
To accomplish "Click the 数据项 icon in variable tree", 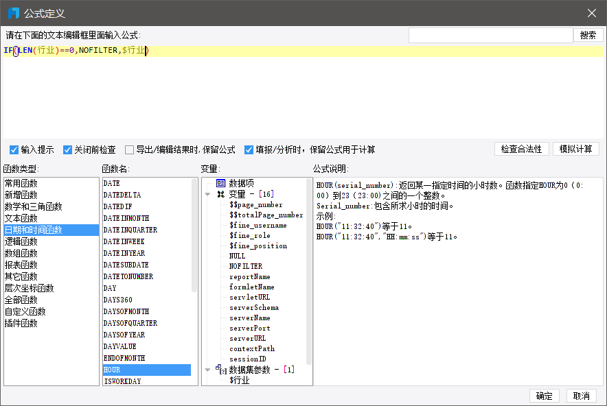I will point(220,183).
